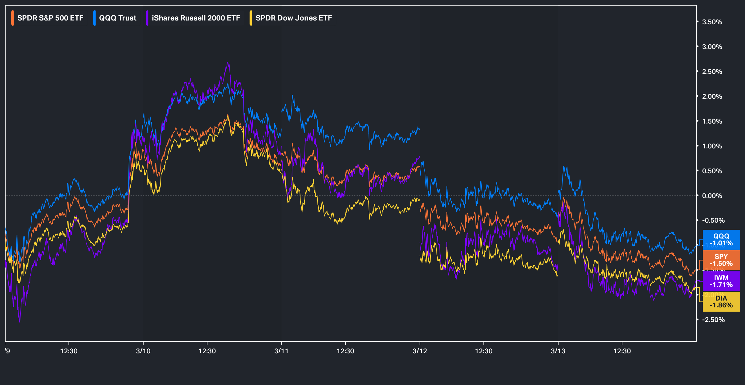Hide the iShares Russell 2000 ETF series
The width and height of the screenshot is (745, 385).
pos(196,18)
